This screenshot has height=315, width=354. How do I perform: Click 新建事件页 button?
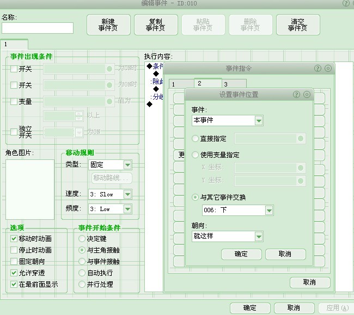(x=108, y=25)
